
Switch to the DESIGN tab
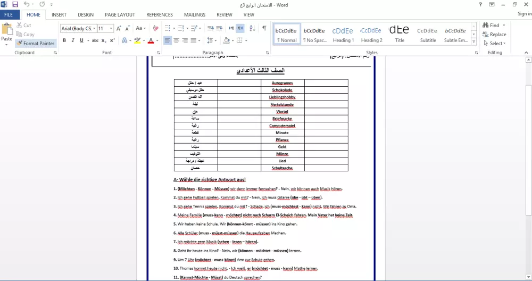pyautogui.click(x=86, y=14)
